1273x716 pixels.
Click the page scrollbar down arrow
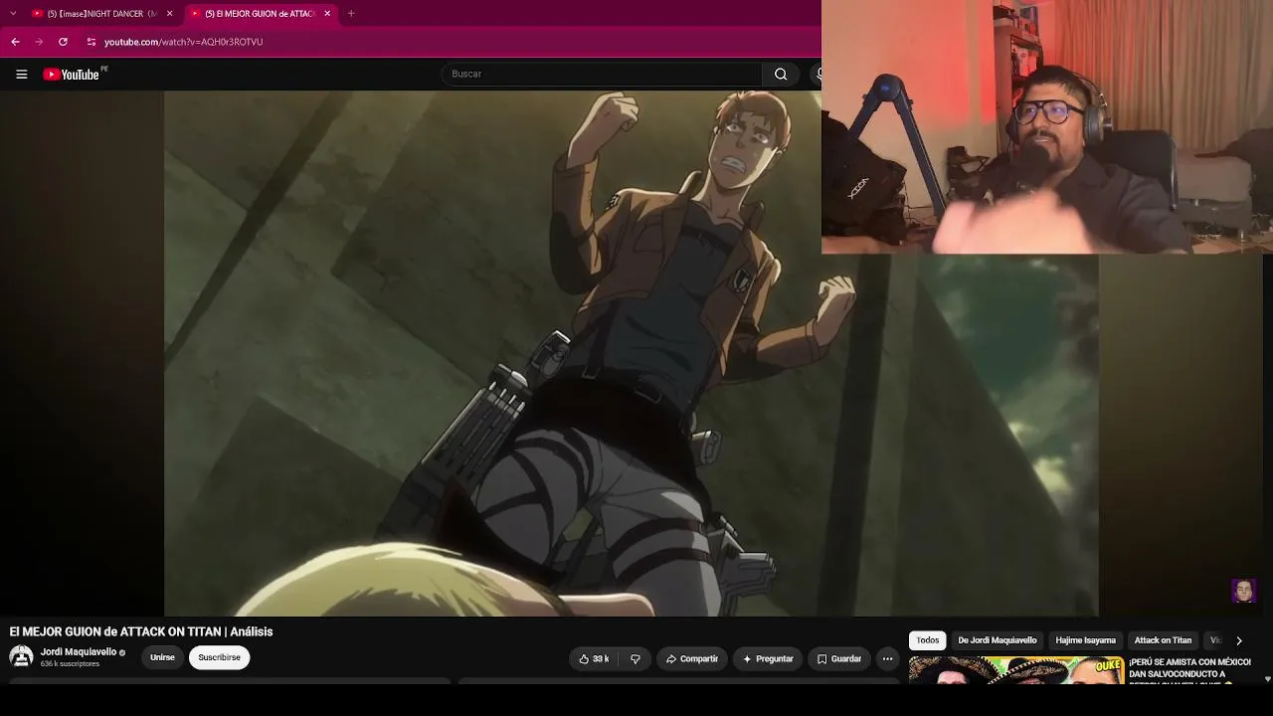pos(1267,679)
